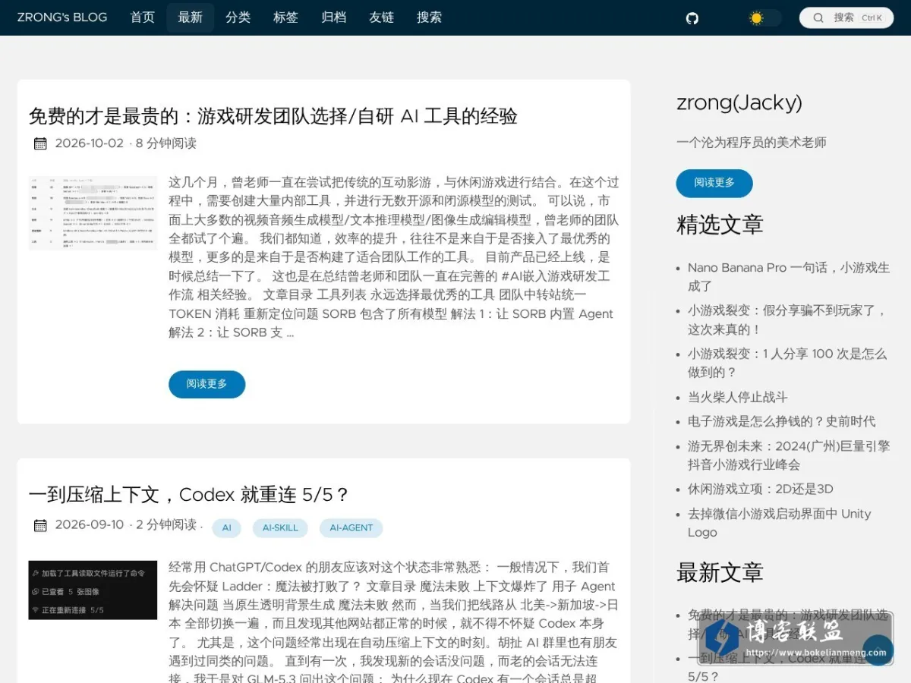
Task: Click the 最新文章 heading
Action: coord(720,572)
